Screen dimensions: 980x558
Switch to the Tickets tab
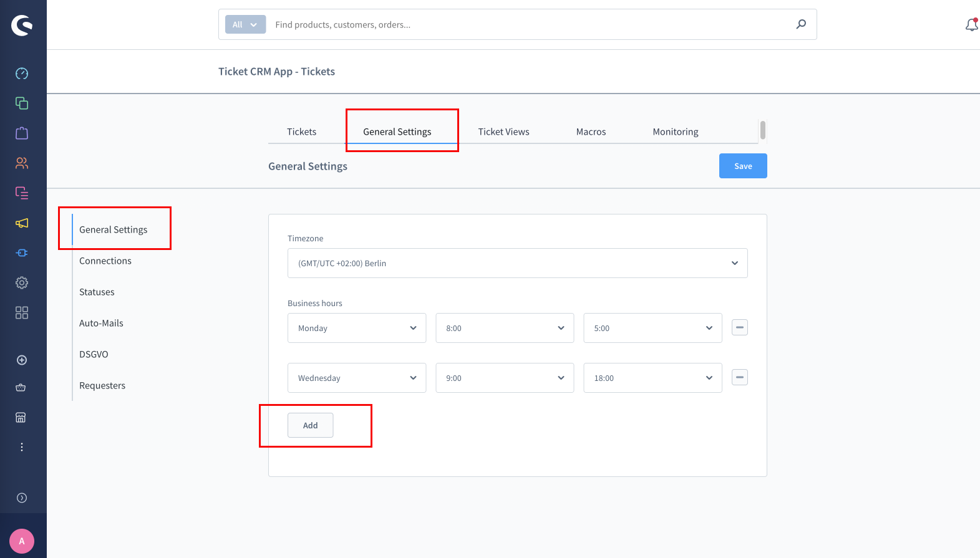(x=302, y=132)
